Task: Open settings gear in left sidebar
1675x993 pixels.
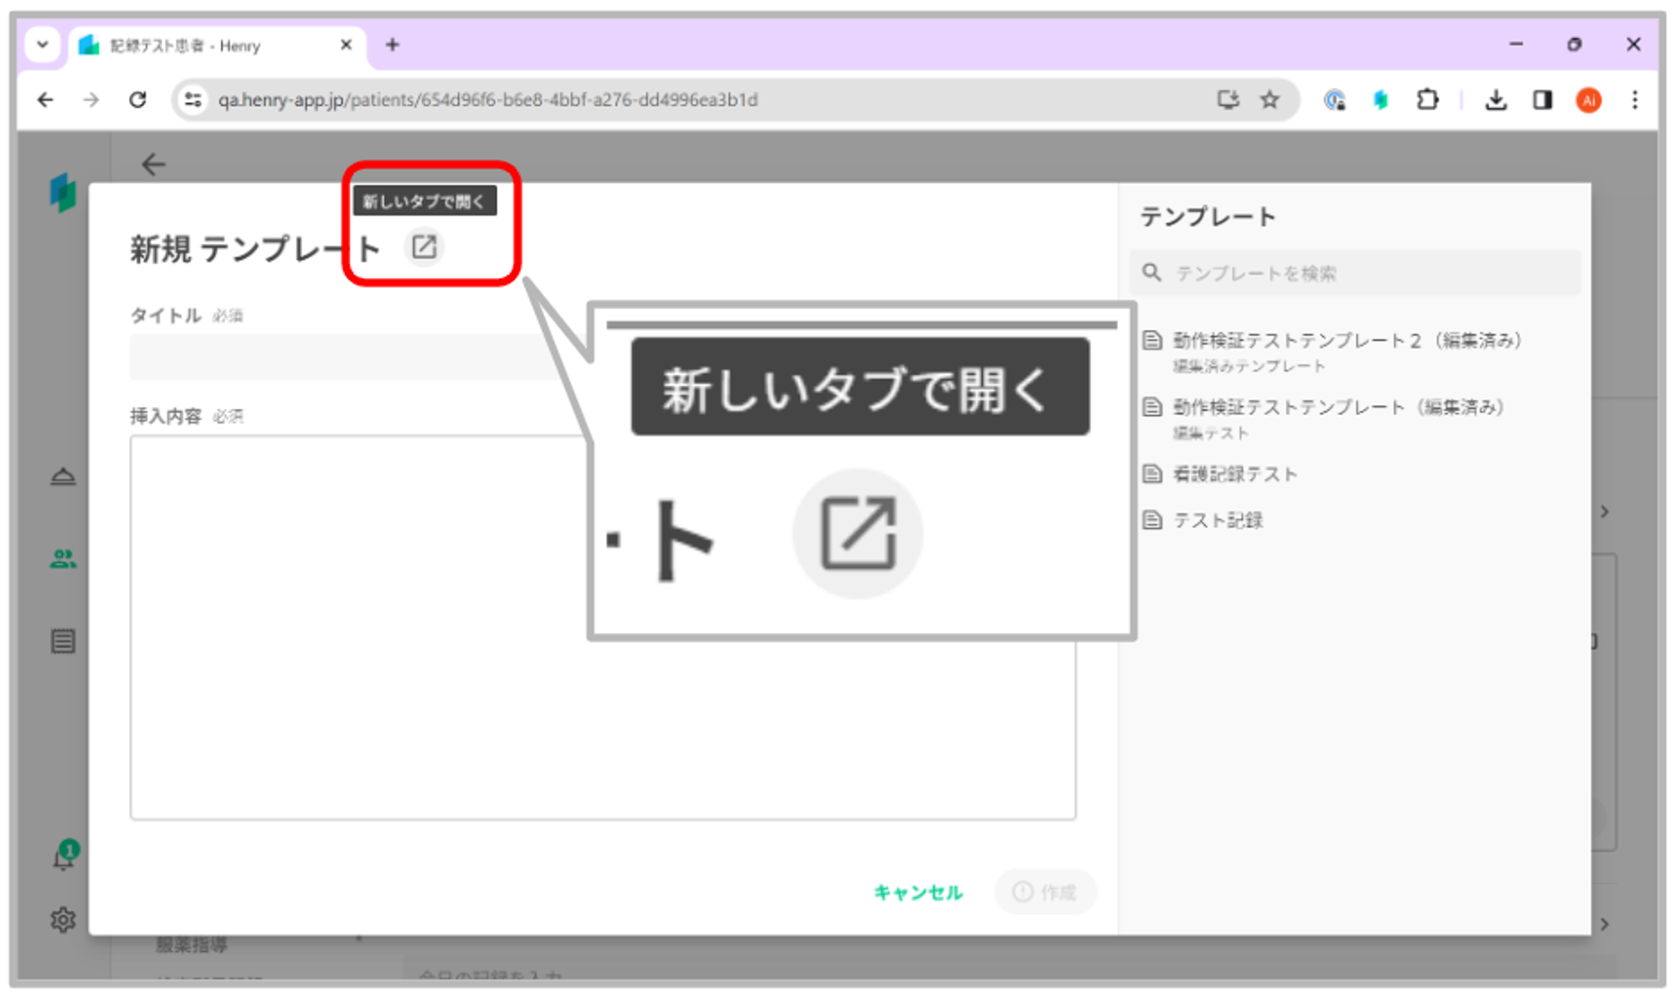Action: pyautogui.click(x=63, y=919)
